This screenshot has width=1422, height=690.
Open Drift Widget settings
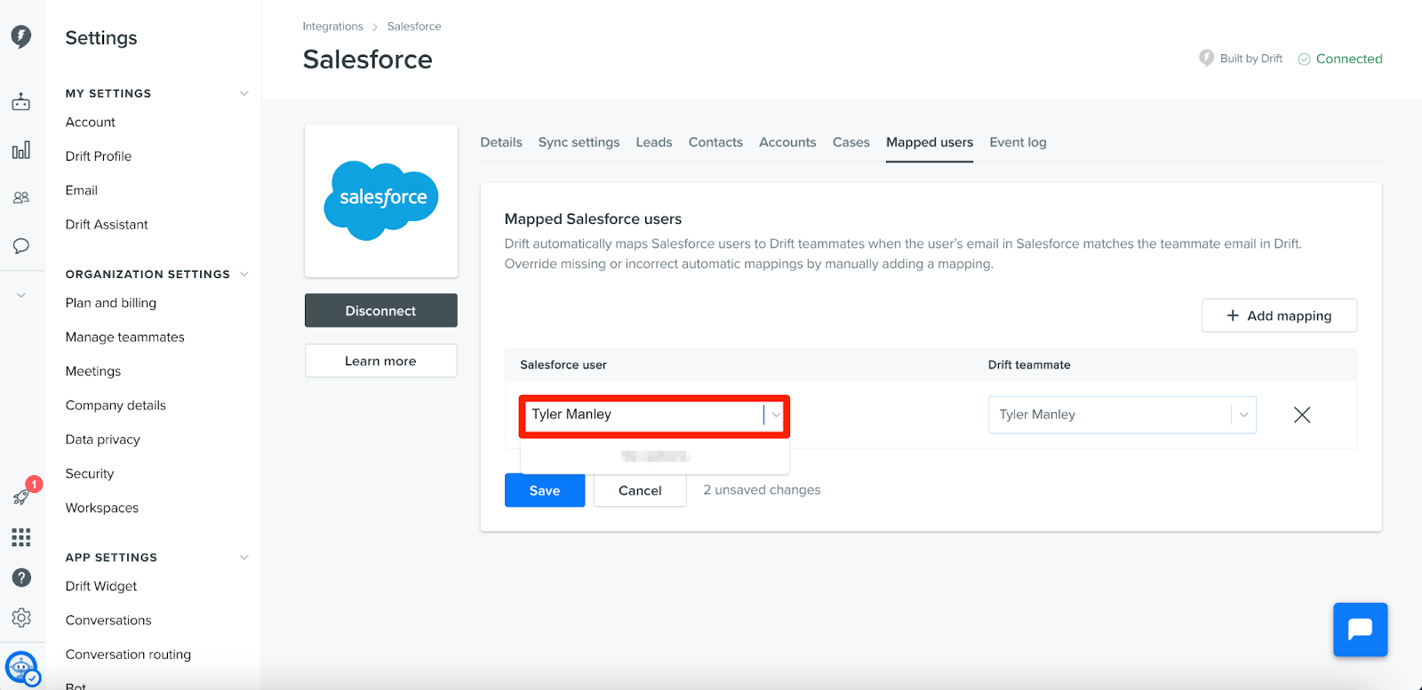tap(101, 586)
